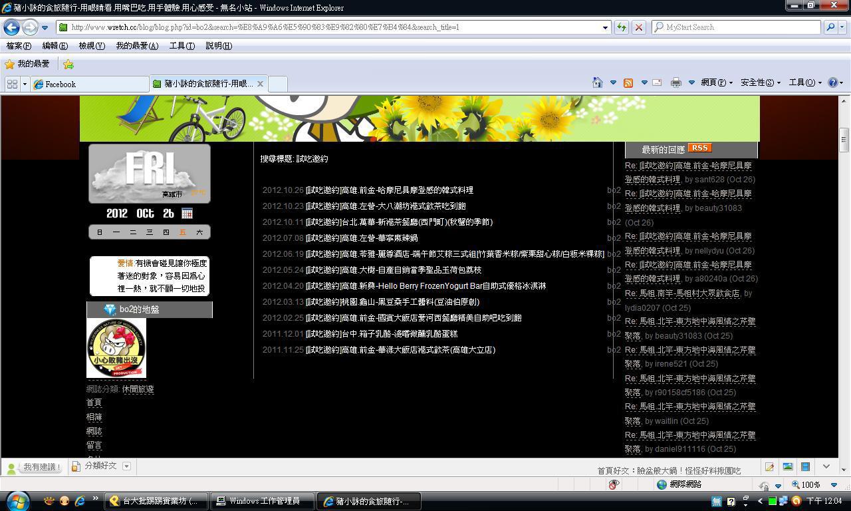Click the picture icon in bottom bar
851x511 pixels.
[787, 467]
